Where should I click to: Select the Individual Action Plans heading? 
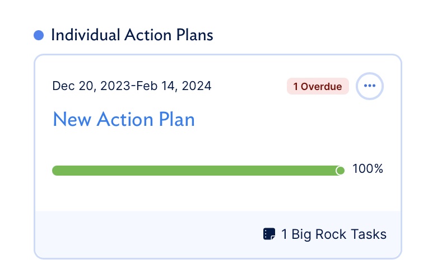[132, 35]
